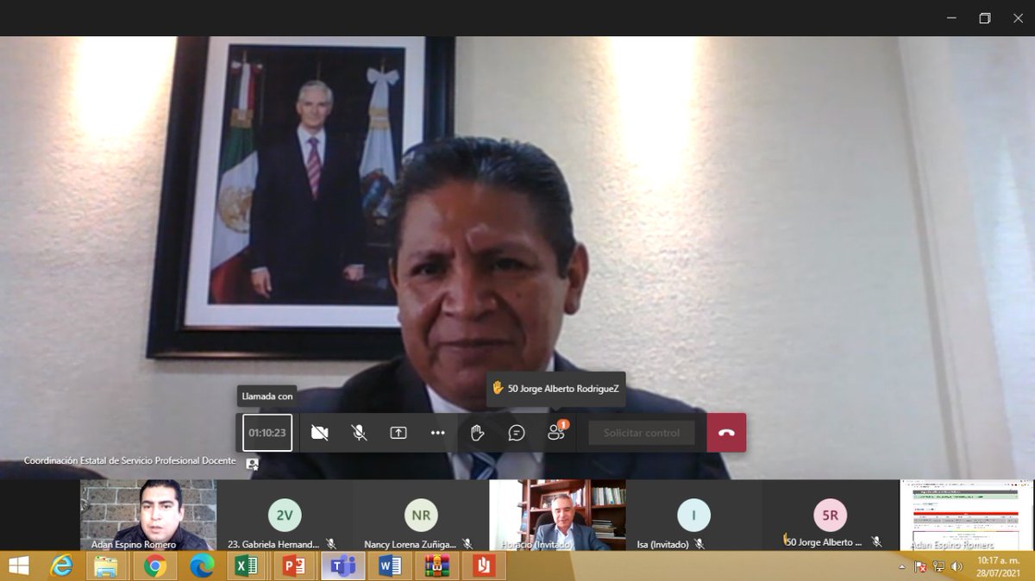The height and width of the screenshot is (581, 1035).
Task: Raise your hand in the meeting
Action: pos(477,433)
